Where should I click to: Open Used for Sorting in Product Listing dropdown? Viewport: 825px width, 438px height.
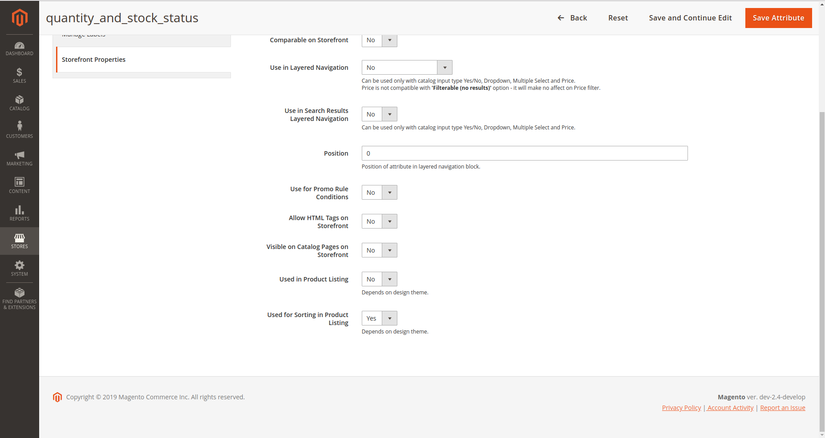(379, 318)
